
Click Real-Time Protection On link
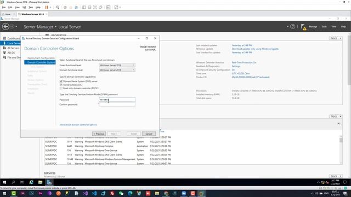[x=244, y=62]
